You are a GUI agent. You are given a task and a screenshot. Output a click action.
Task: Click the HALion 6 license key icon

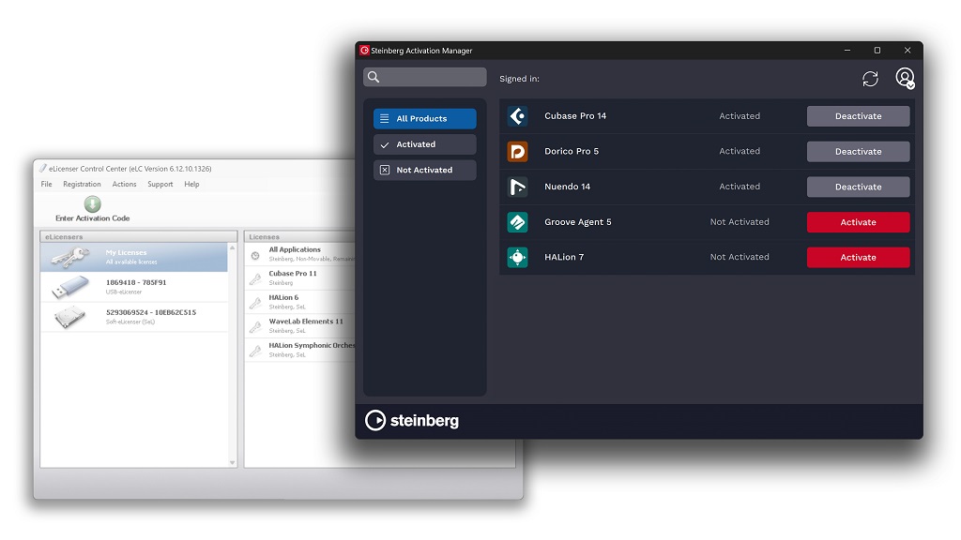pyautogui.click(x=255, y=303)
